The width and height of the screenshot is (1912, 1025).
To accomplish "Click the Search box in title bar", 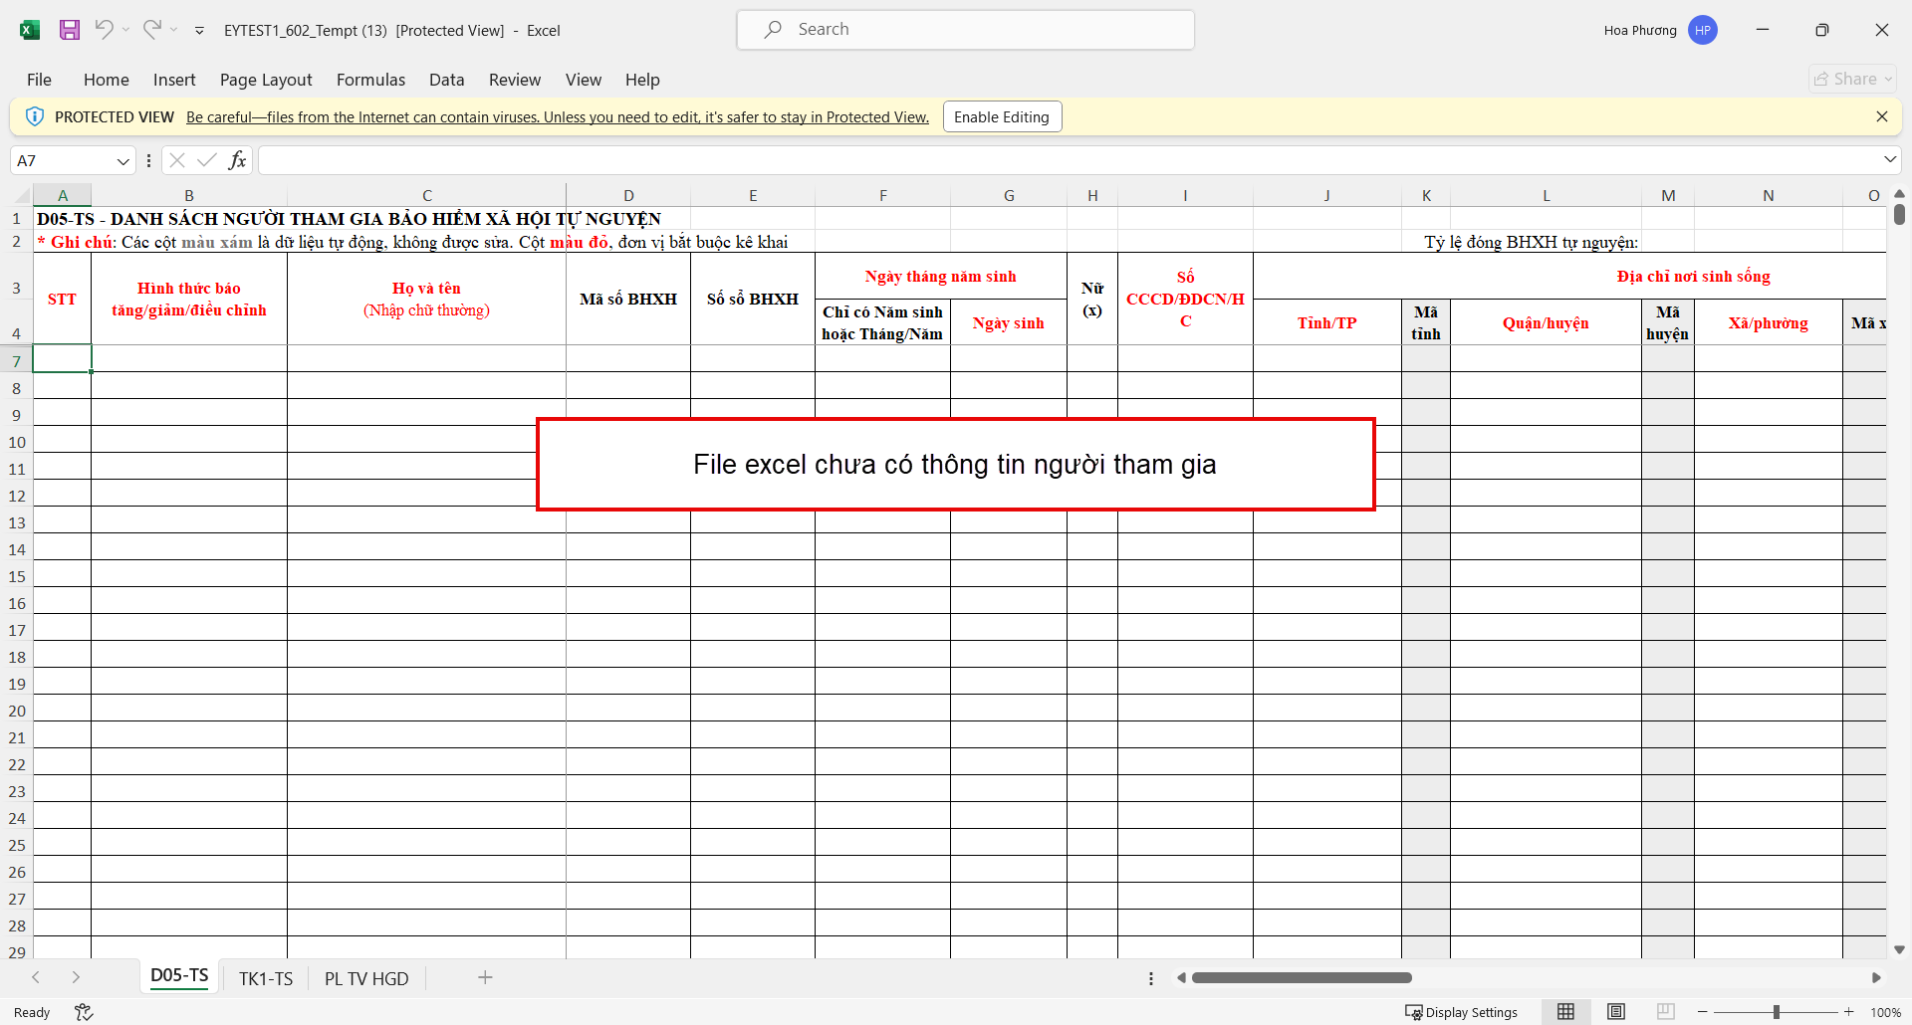I will point(965,30).
